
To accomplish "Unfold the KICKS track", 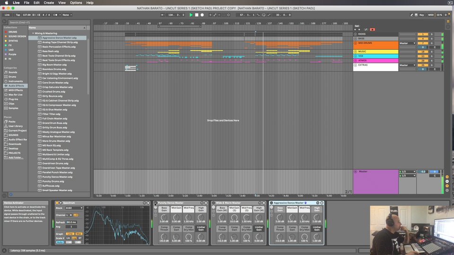I will click(x=355, y=34).
